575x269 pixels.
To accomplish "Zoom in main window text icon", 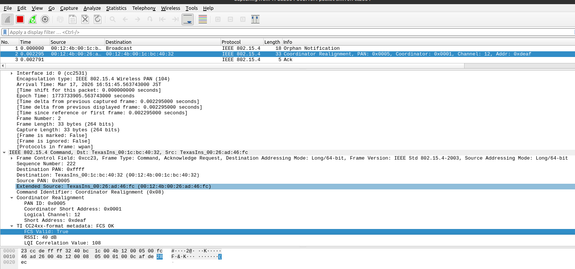I will coord(218,19).
